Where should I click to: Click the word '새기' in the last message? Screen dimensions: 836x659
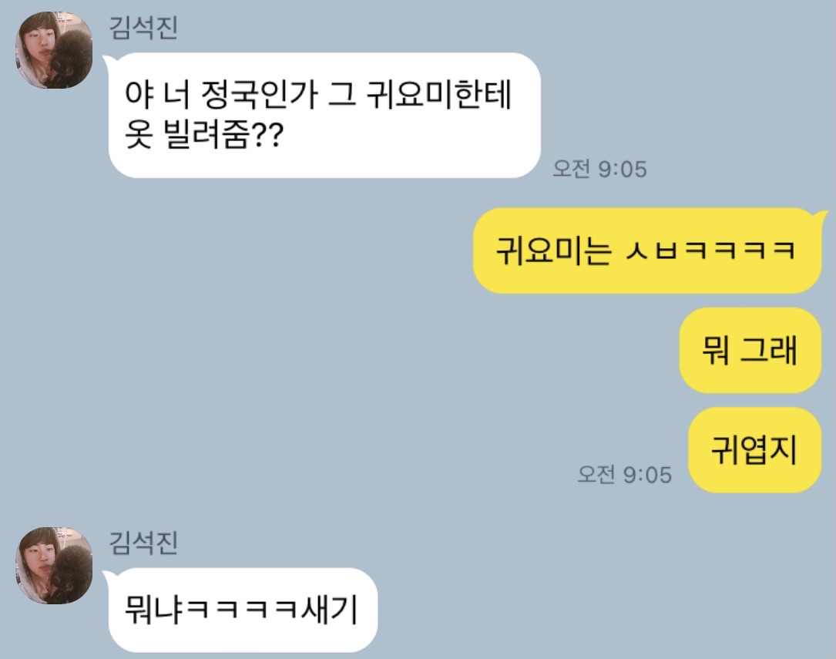(x=330, y=610)
